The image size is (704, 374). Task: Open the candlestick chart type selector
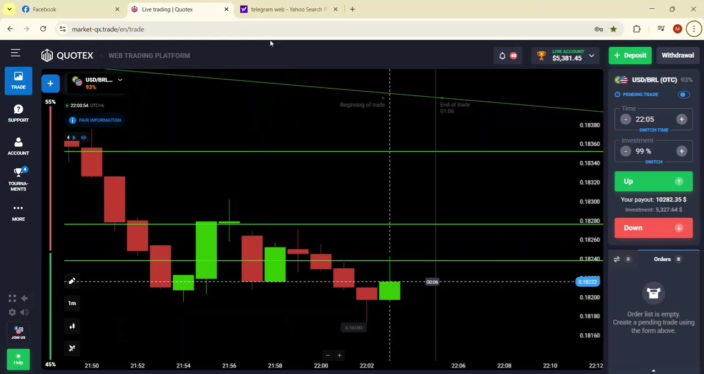[x=72, y=326]
